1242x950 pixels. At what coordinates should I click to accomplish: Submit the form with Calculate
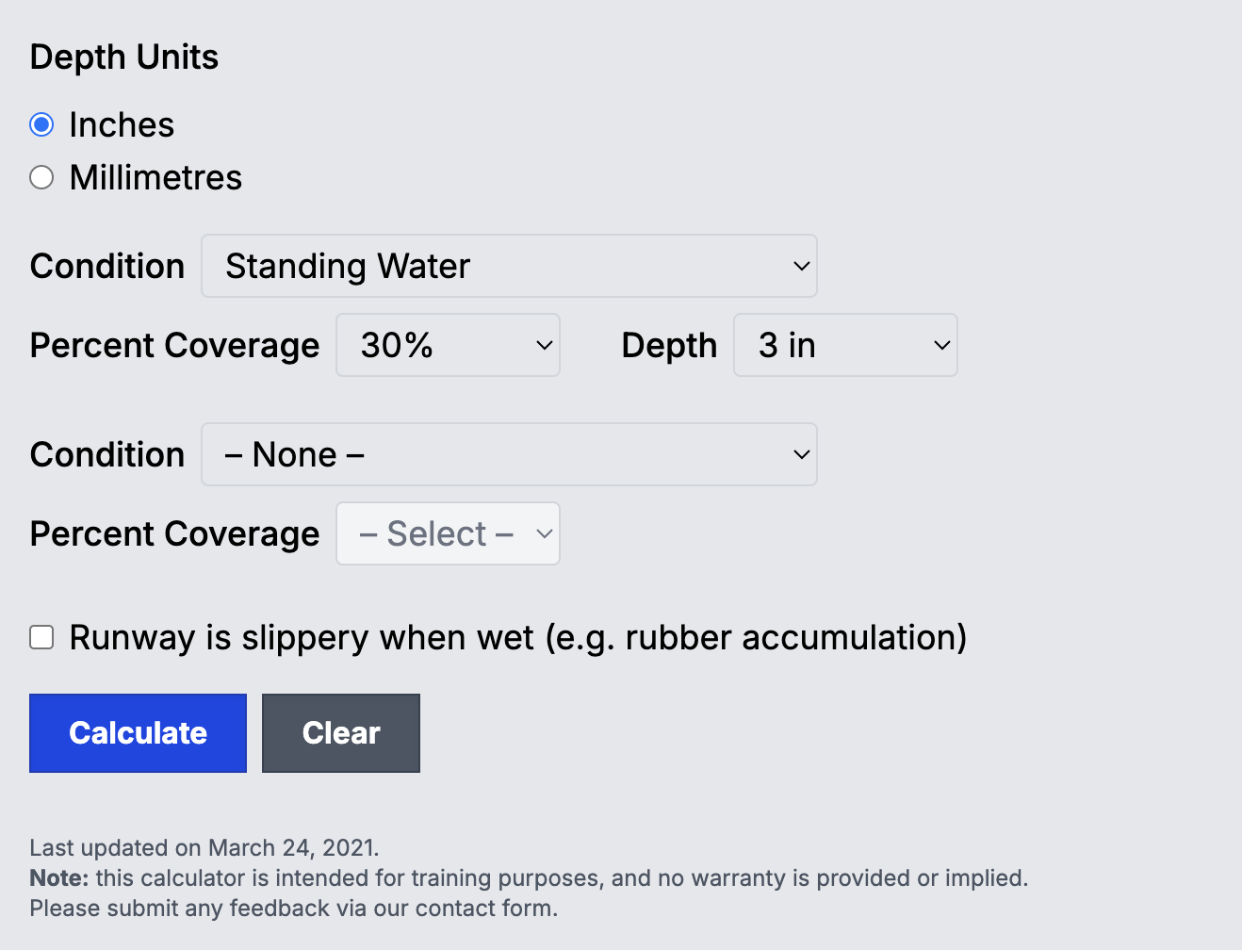[138, 732]
